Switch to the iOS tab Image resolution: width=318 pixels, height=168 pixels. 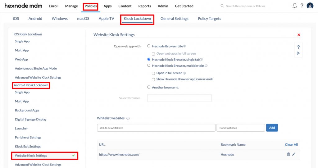point(16,18)
